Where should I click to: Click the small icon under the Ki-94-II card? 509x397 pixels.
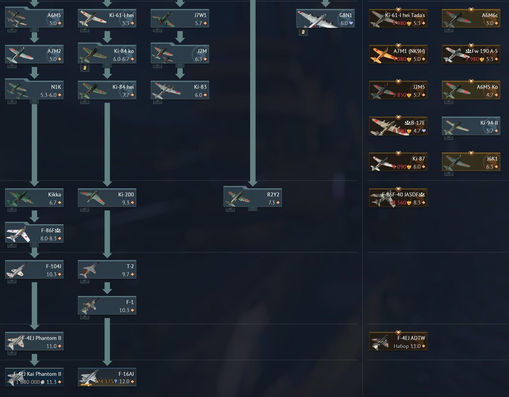pos(449,138)
